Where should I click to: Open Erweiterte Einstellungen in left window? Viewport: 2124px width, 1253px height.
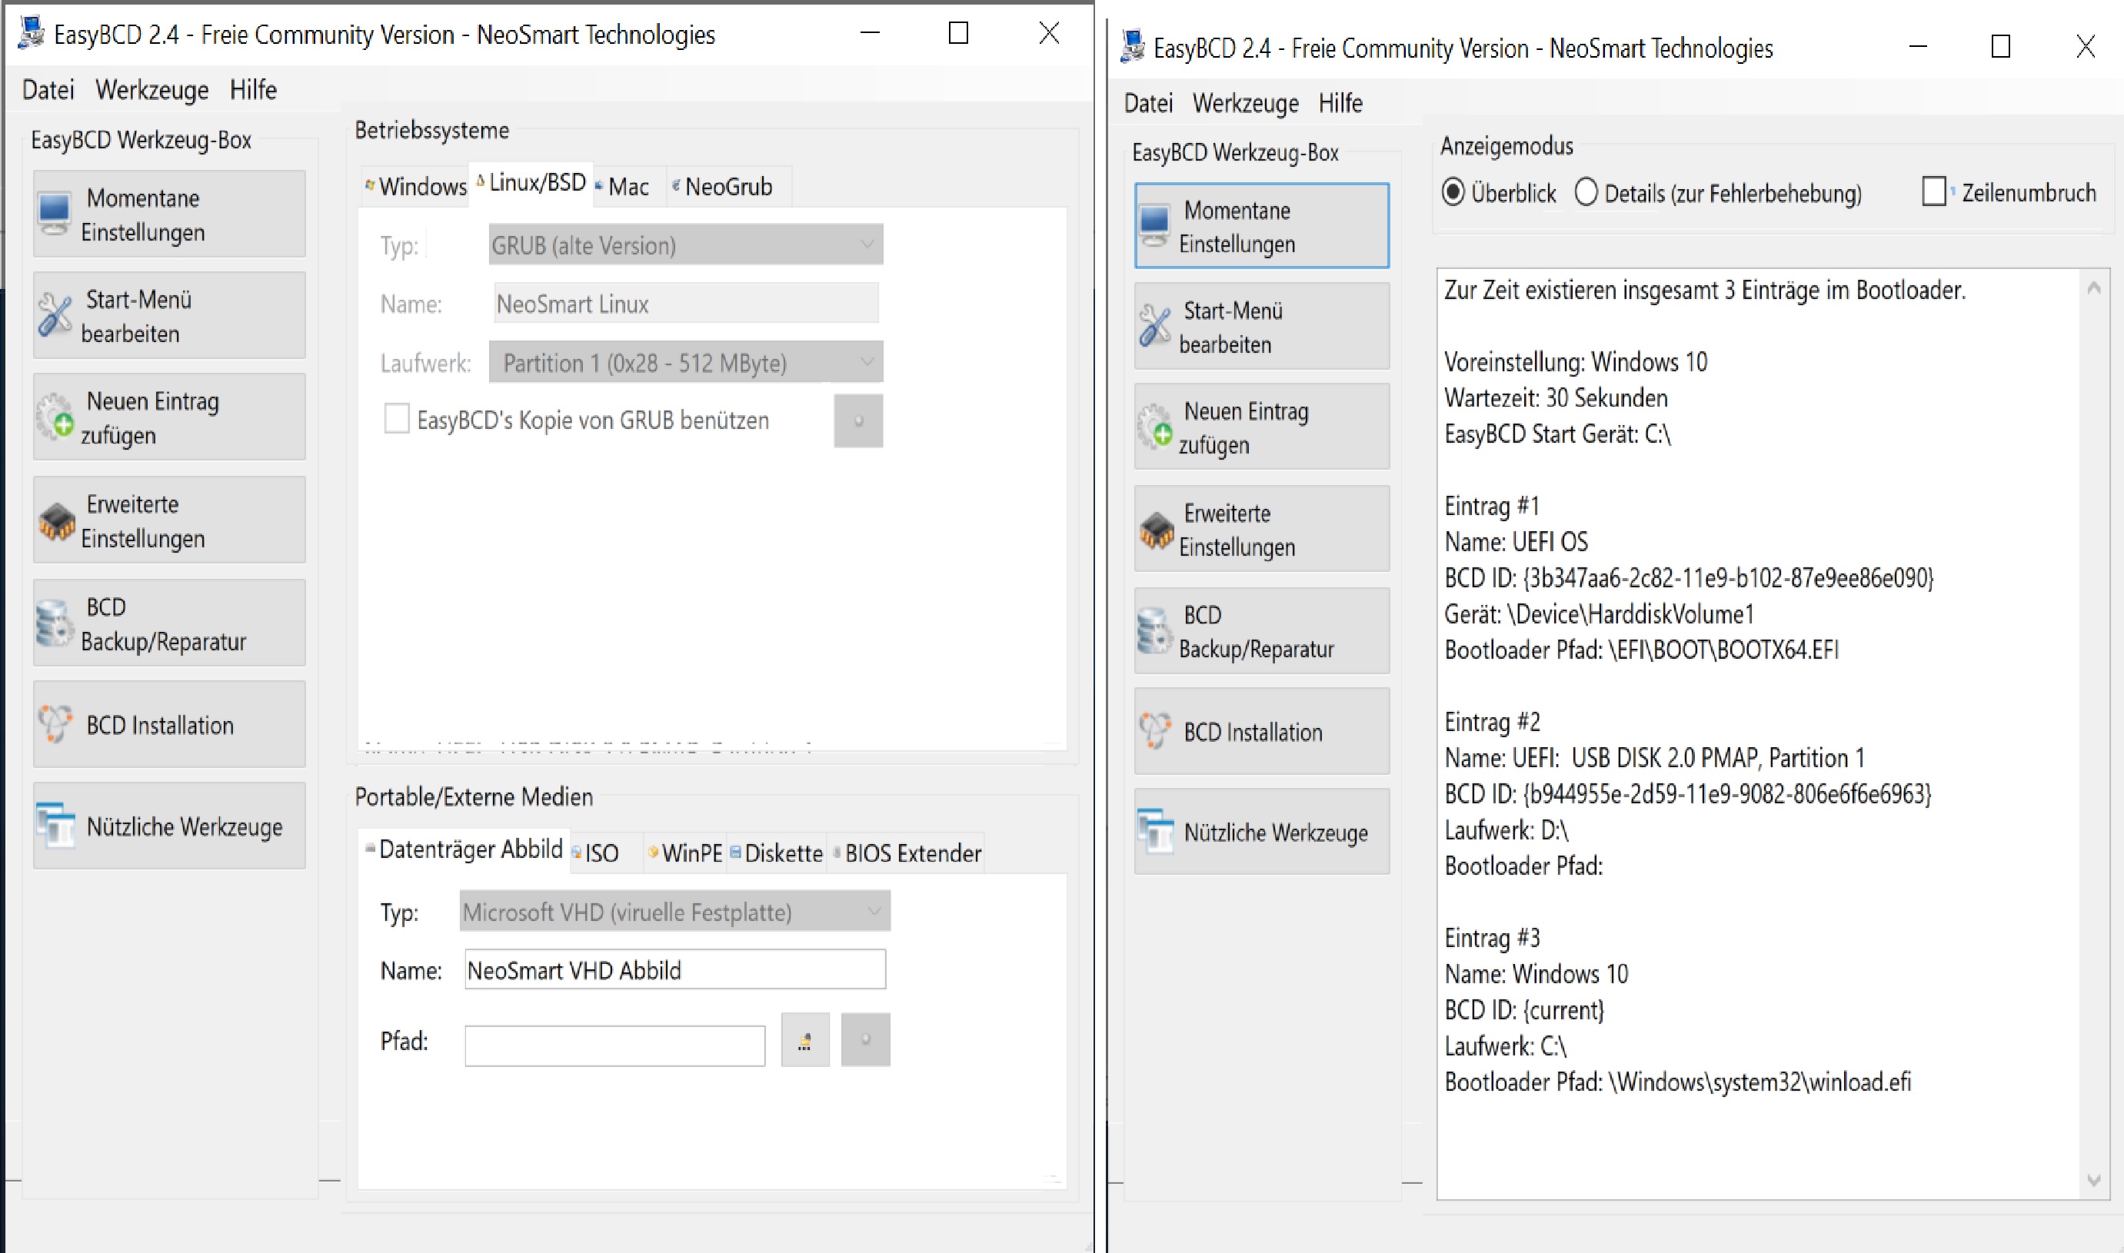coord(169,520)
